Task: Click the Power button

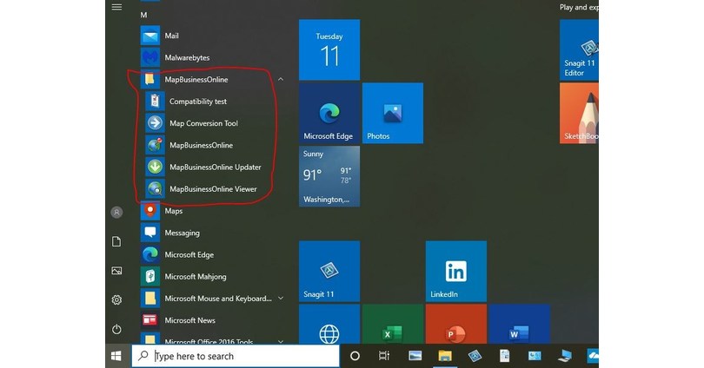Action: [116, 329]
